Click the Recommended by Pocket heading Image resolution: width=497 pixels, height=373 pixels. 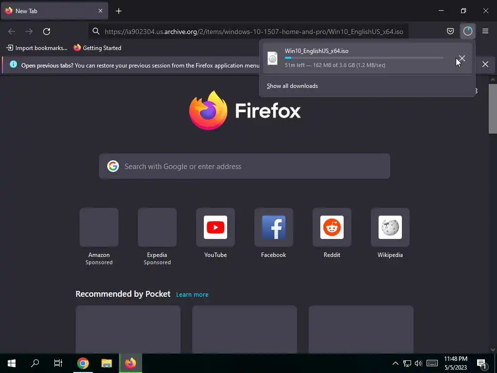(123, 294)
